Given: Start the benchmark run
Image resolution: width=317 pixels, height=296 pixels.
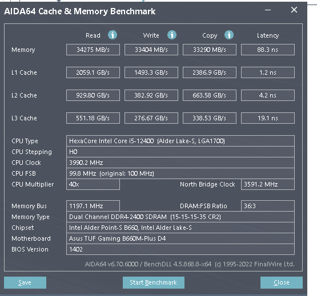Looking at the screenshot, I should click(154, 282).
